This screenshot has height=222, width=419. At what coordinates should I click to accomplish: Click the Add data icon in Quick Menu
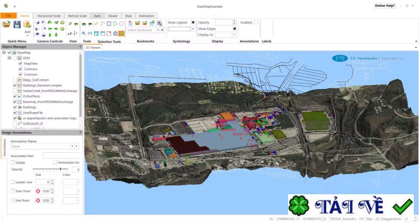pyautogui.click(x=27, y=25)
